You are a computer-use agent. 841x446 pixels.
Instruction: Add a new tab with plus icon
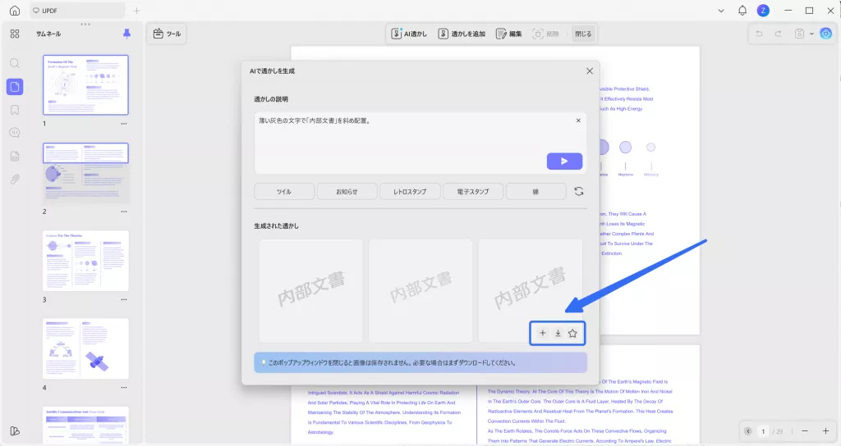pyautogui.click(x=136, y=11)
